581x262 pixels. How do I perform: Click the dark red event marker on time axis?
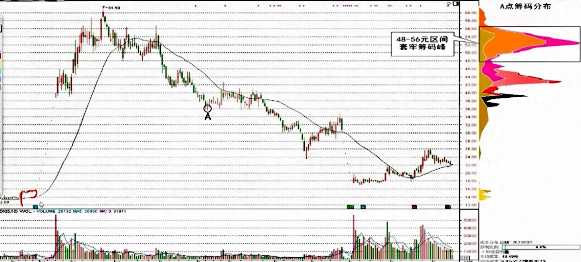click(x=414, y=207)
